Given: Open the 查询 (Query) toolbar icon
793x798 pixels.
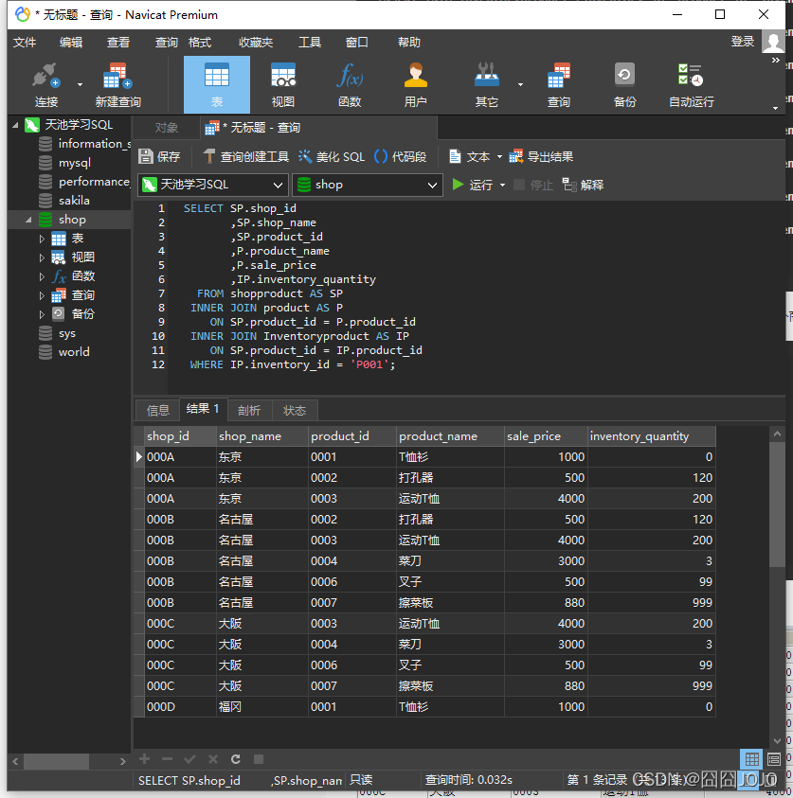Looking at the screenshot, I should click(559, 84).
